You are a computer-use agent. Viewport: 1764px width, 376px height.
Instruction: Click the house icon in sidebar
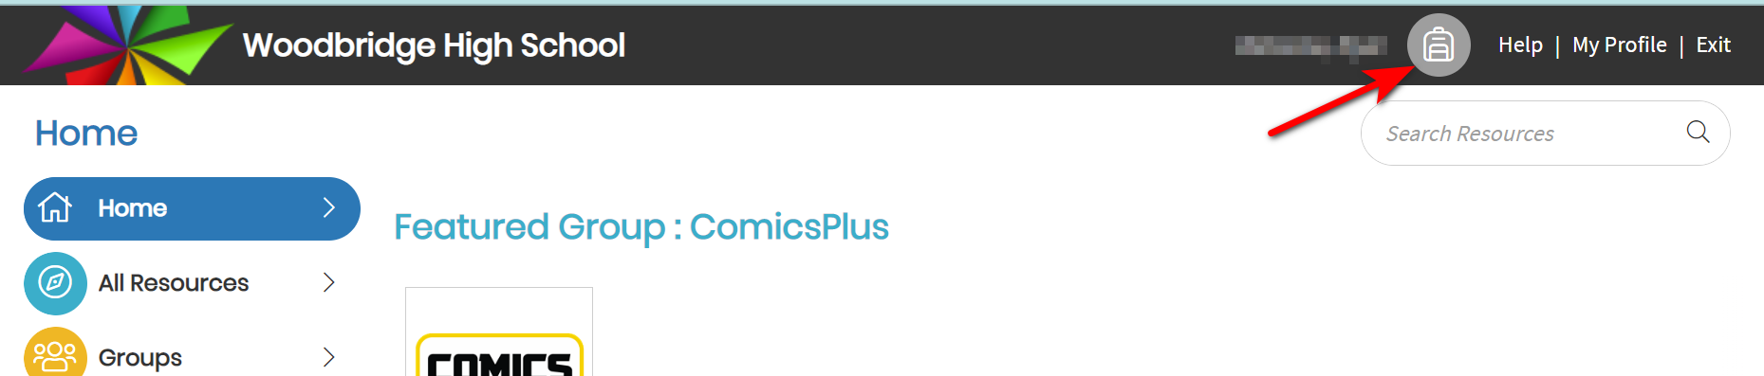point(55,207)
